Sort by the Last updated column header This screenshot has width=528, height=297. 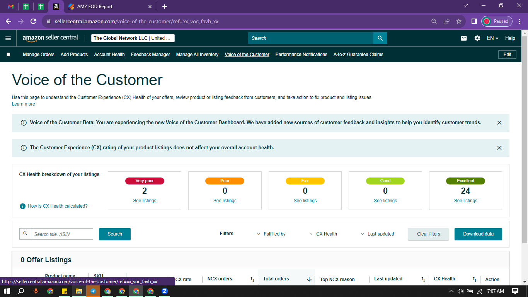[x=423, y=279]
